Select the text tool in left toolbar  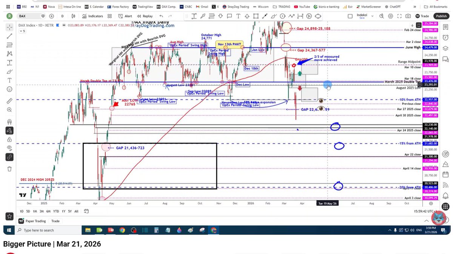tap(9, 80)
